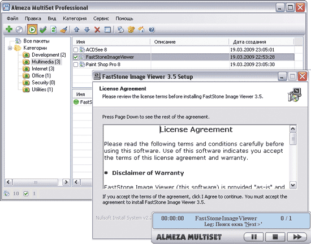This screenshot has height=244, width=311.
Task: Click the checked-count checkbox icon in status bar
Action: [x=26, y=194]
